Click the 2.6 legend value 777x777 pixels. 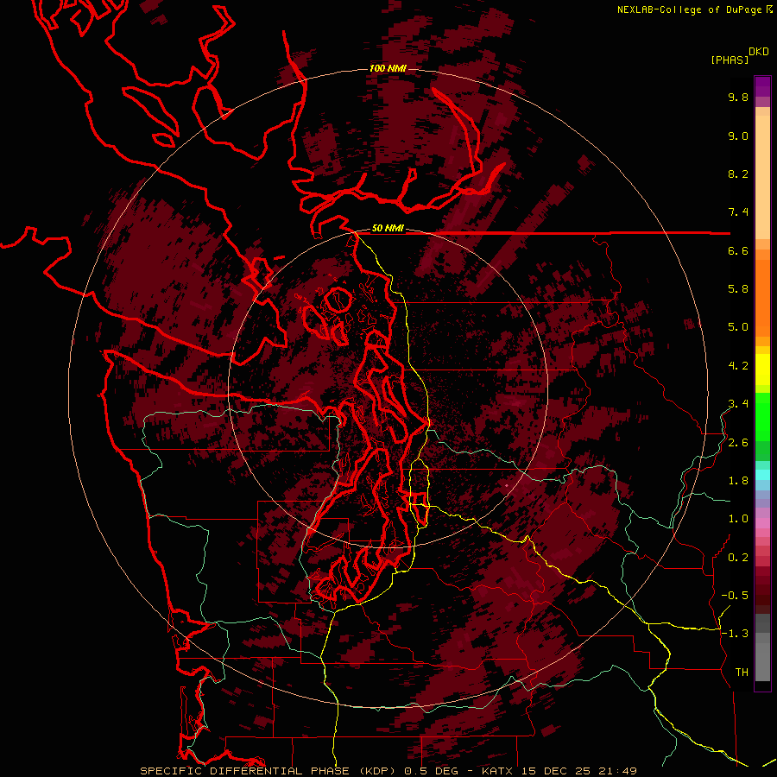738,443
